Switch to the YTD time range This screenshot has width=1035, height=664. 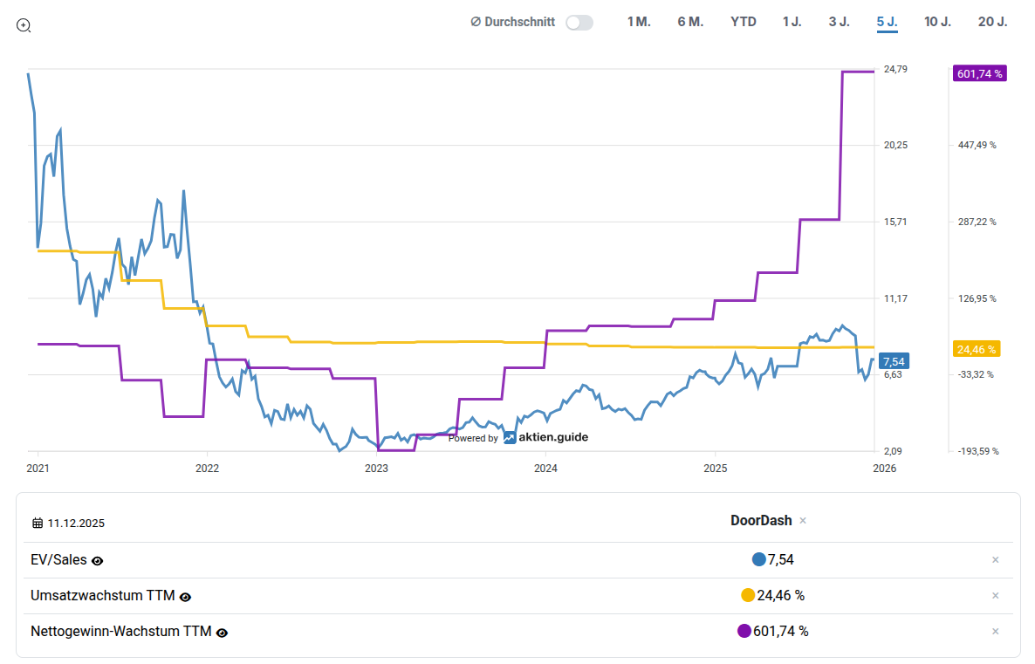(744, 22)
